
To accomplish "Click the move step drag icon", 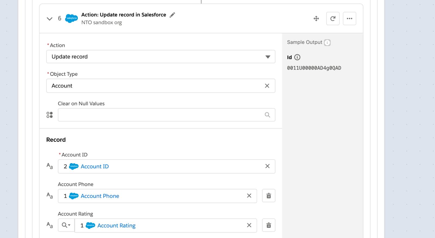I will [x=316, y=18].
